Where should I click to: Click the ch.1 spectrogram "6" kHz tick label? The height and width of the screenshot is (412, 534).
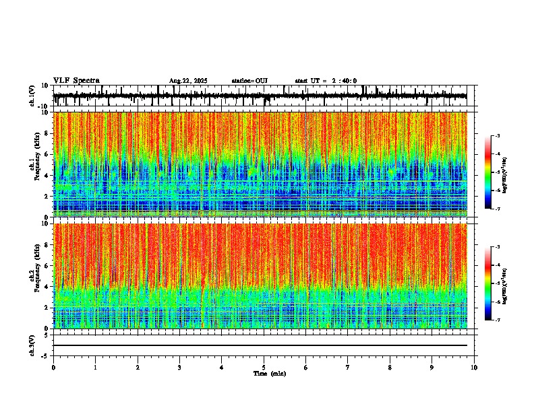pos(47,154)
